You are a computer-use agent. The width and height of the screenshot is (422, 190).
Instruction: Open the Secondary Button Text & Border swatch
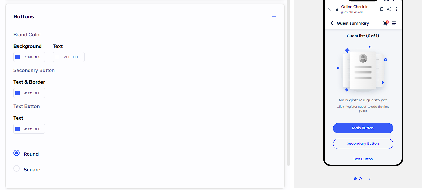[17, 93]
